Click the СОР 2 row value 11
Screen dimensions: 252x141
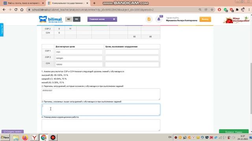pos(70,29)
